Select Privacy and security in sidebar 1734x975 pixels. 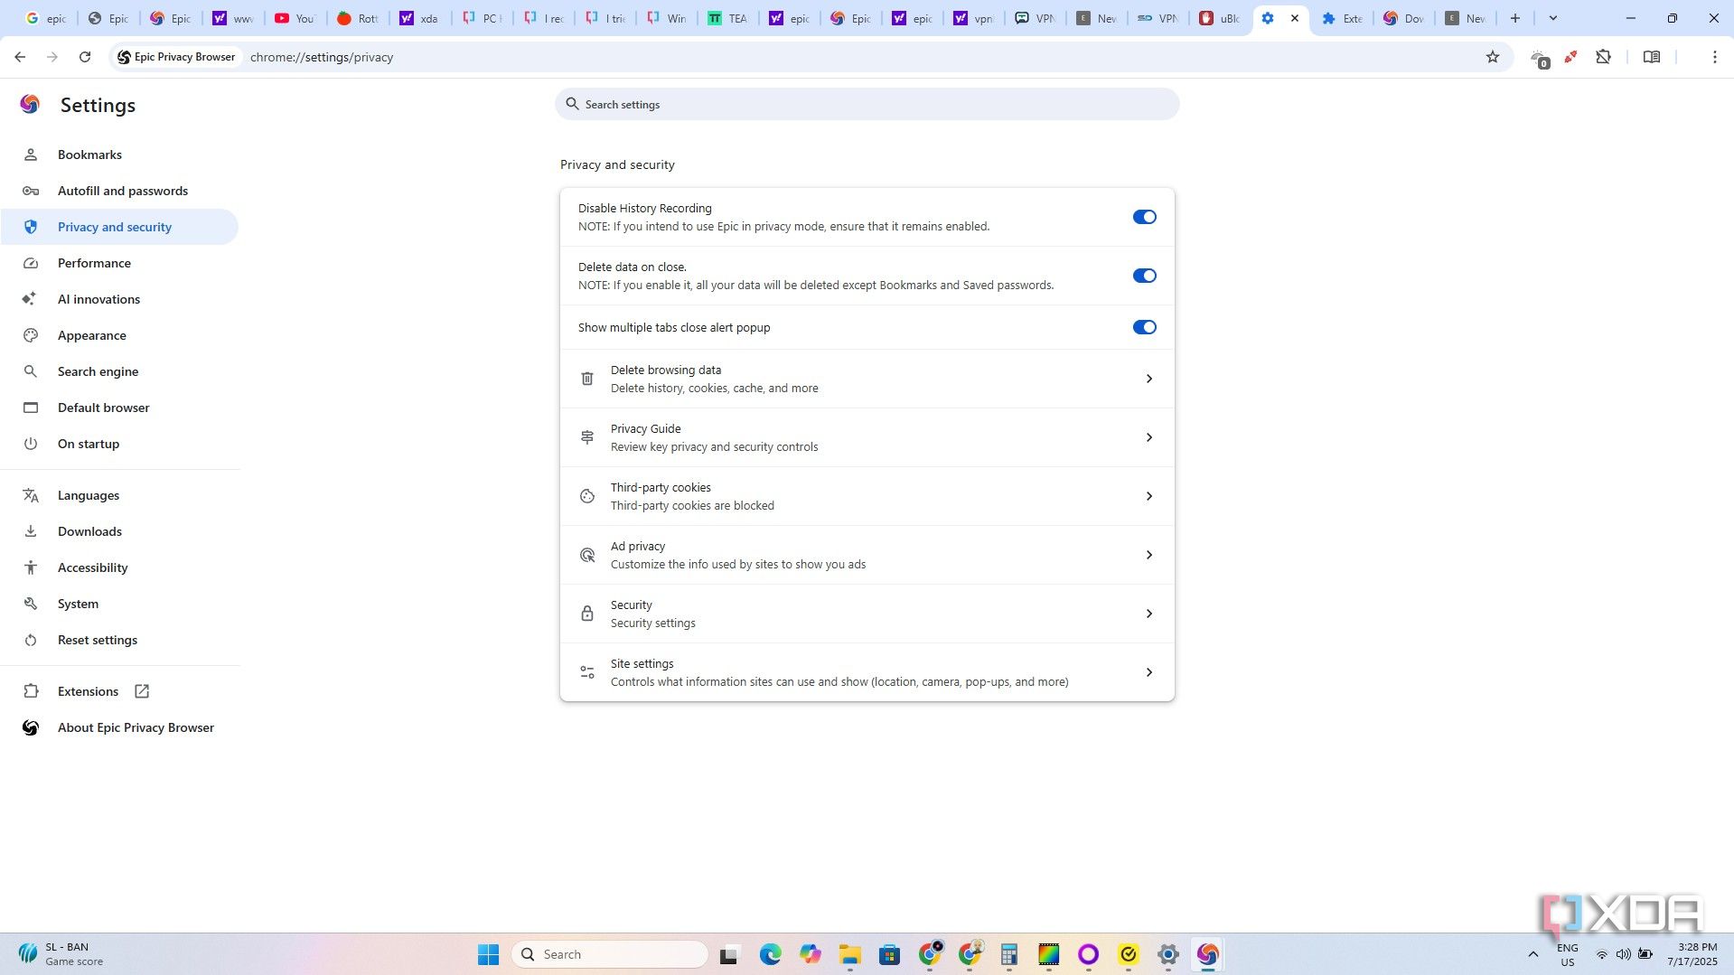119,227
